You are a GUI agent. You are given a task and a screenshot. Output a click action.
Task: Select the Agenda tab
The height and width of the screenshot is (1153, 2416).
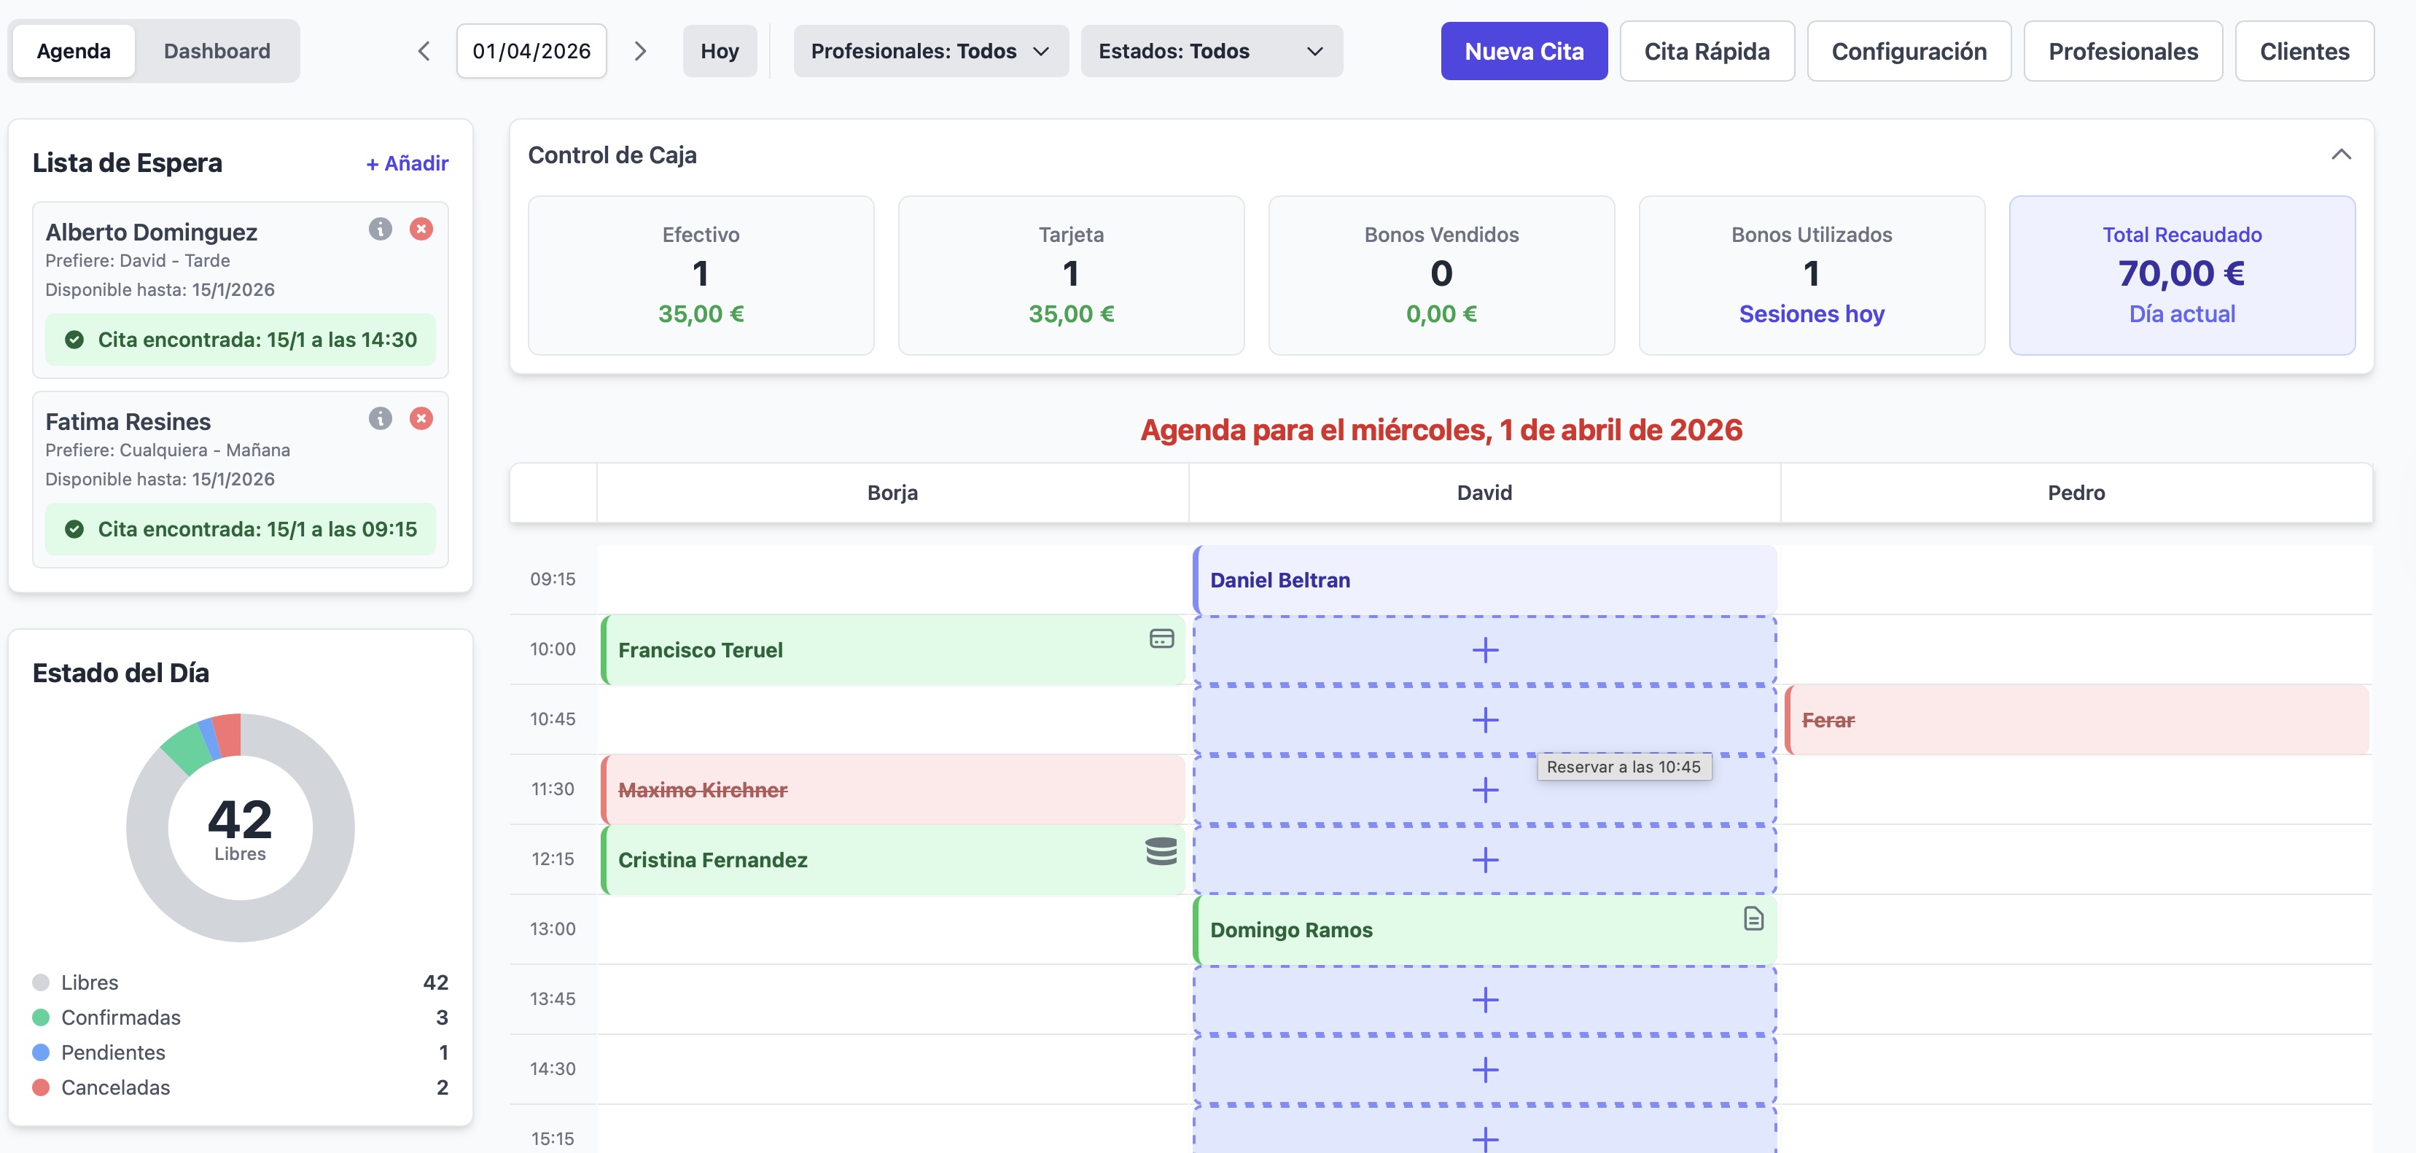(x=74, y=50)
